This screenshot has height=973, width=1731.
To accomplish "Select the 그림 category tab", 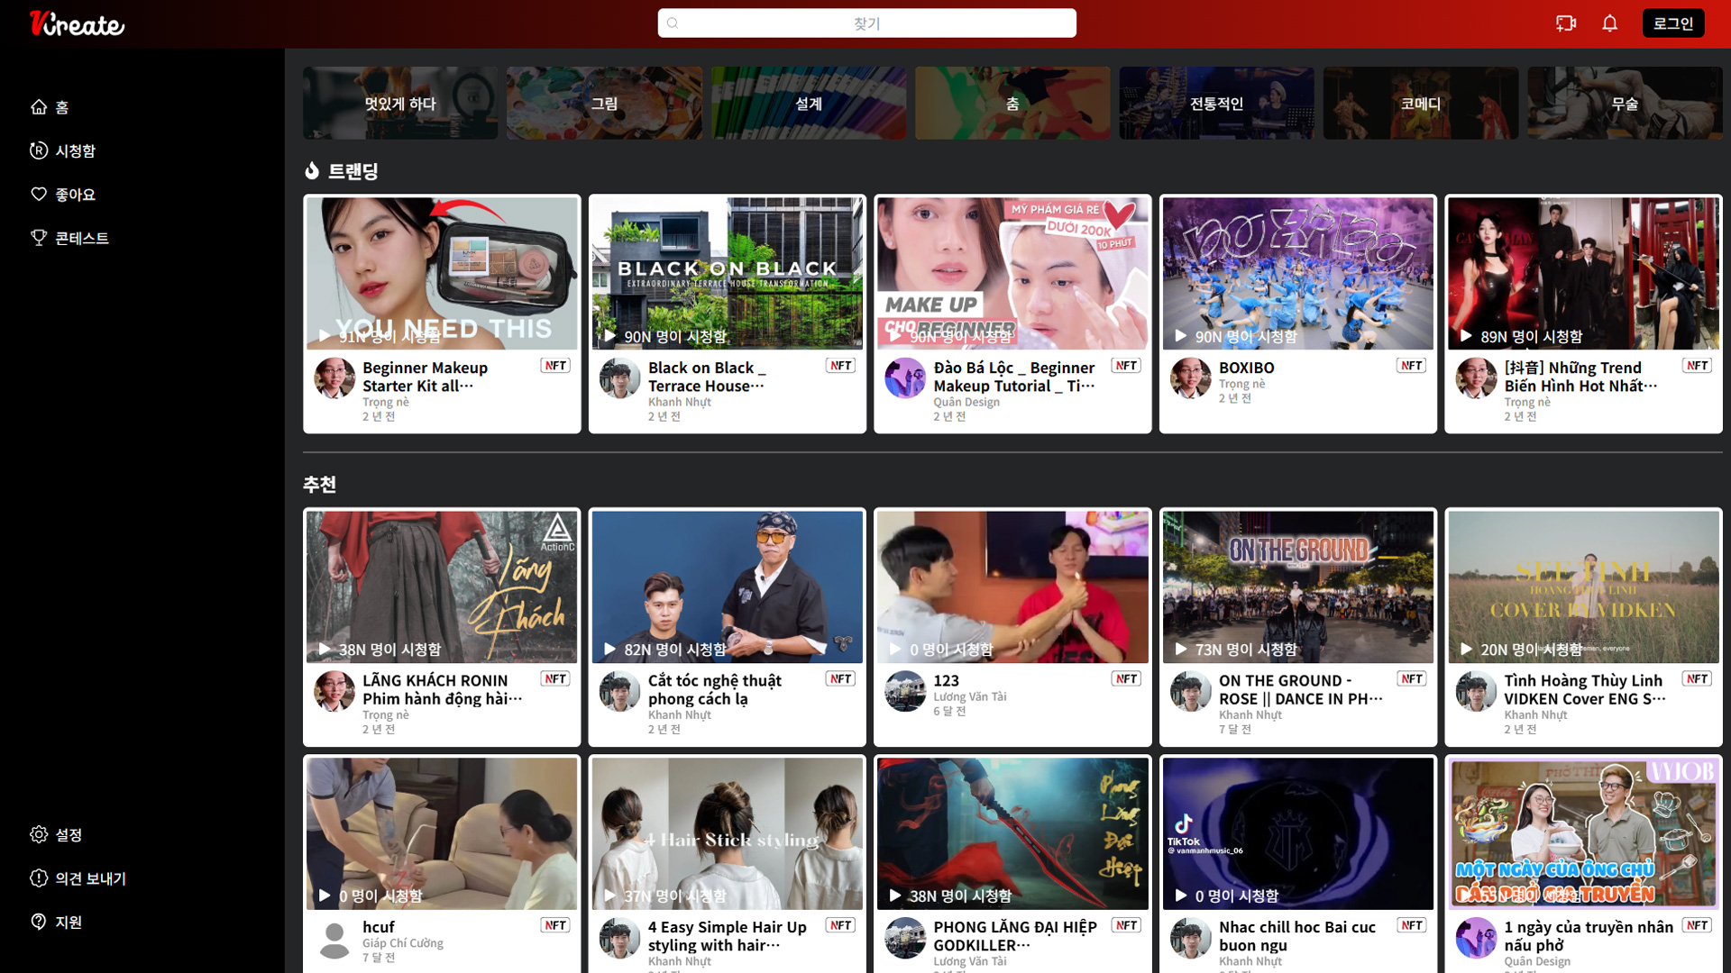I will 604,104.
